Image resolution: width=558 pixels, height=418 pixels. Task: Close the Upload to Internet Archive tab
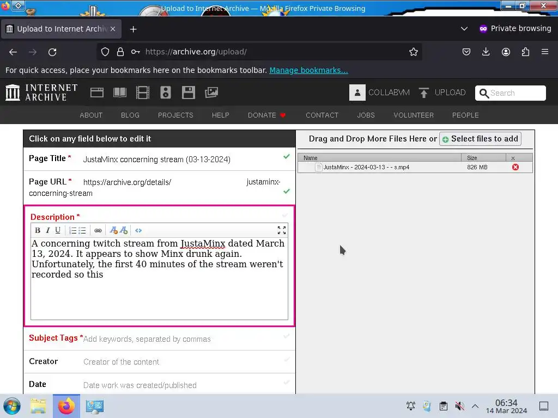pos(113,29)
